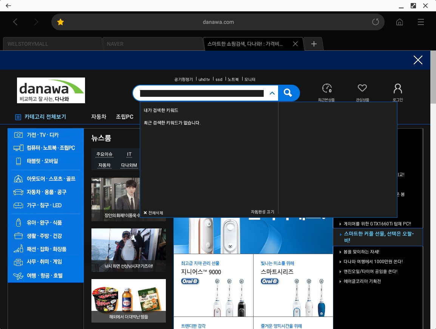Open 에어글코리아 기획전 link
This screenshot has width=436, height=329.
(362, 281)
